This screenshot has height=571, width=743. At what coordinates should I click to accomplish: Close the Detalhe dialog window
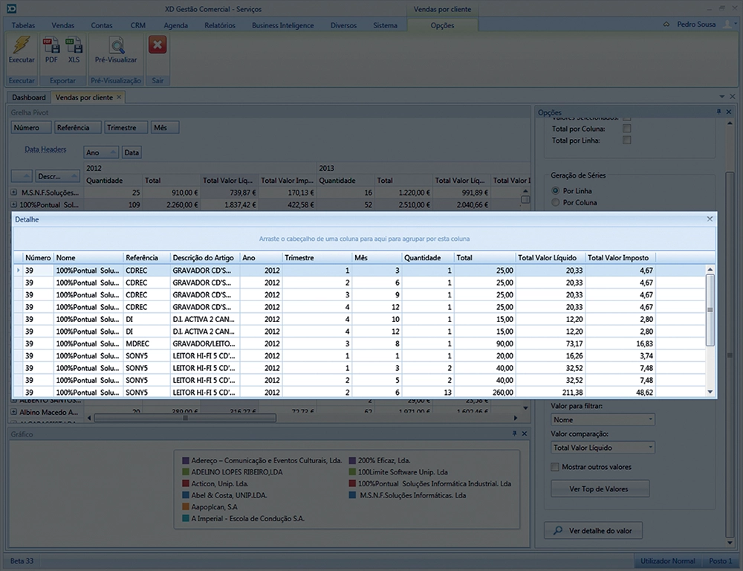(x=710, y=219)
